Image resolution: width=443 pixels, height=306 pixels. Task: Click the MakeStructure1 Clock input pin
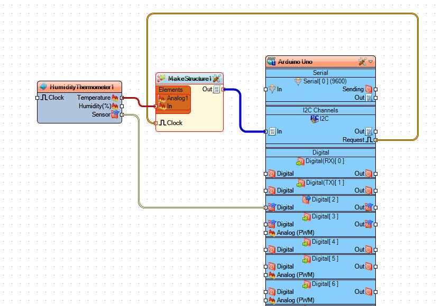pyautogui.click(x=155, y=123)
